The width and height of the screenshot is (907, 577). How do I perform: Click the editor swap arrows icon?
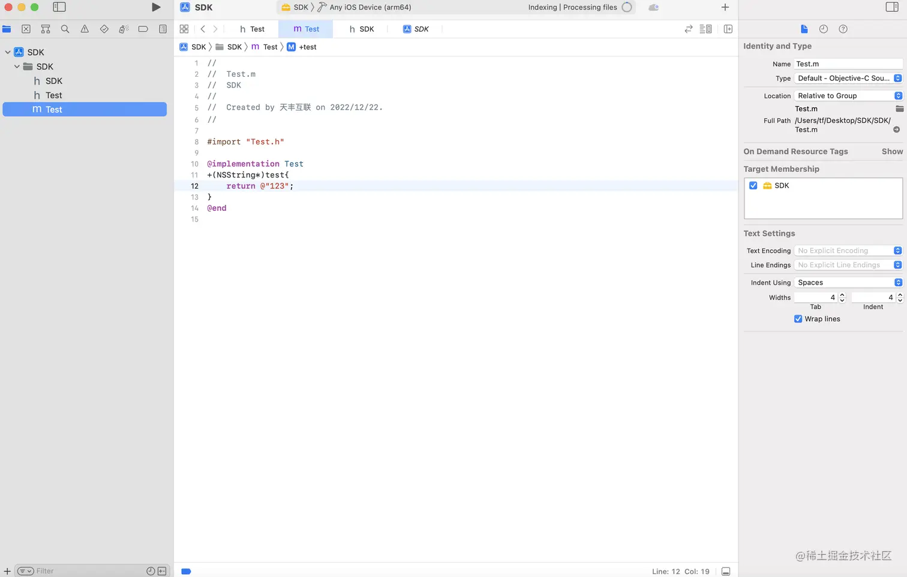(x=689, y=29)
